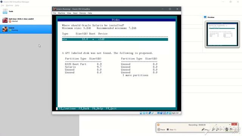The image size is (242, 136).
Task: Open the recorder dropdown arrow near close button
Action: click(230, 124)
